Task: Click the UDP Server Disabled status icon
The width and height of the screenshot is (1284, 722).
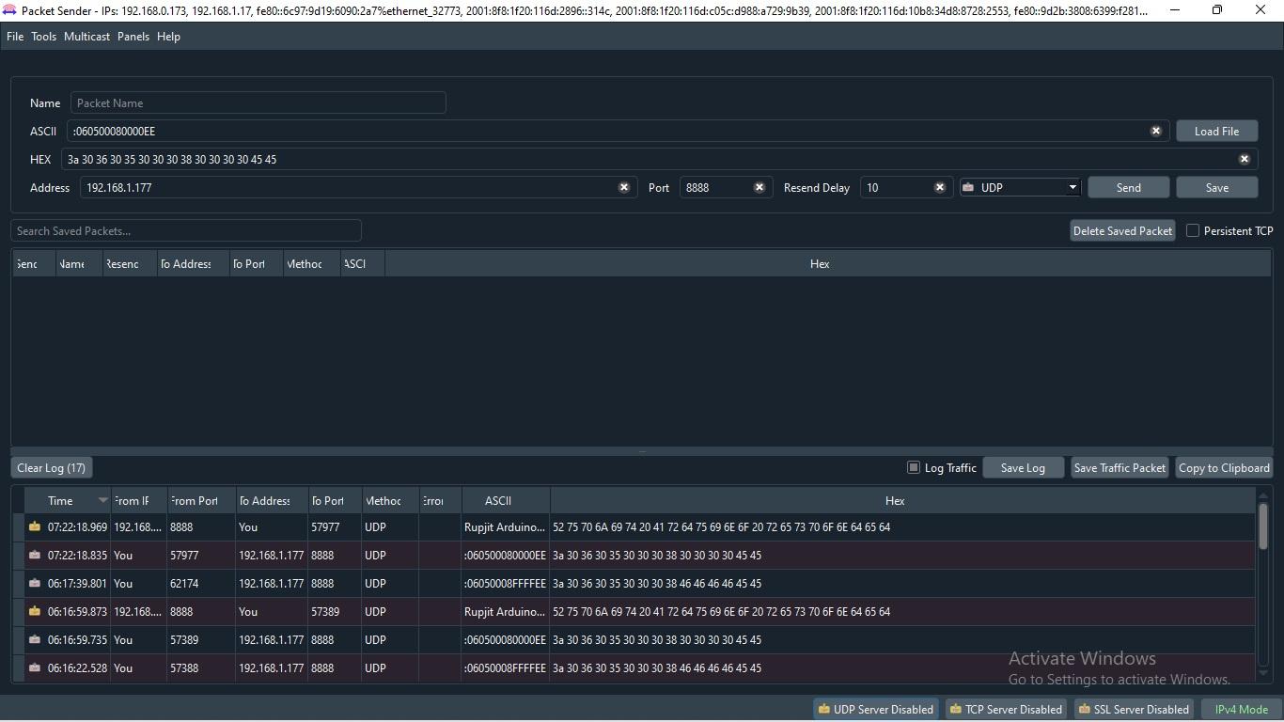Action: coord(822,709)
